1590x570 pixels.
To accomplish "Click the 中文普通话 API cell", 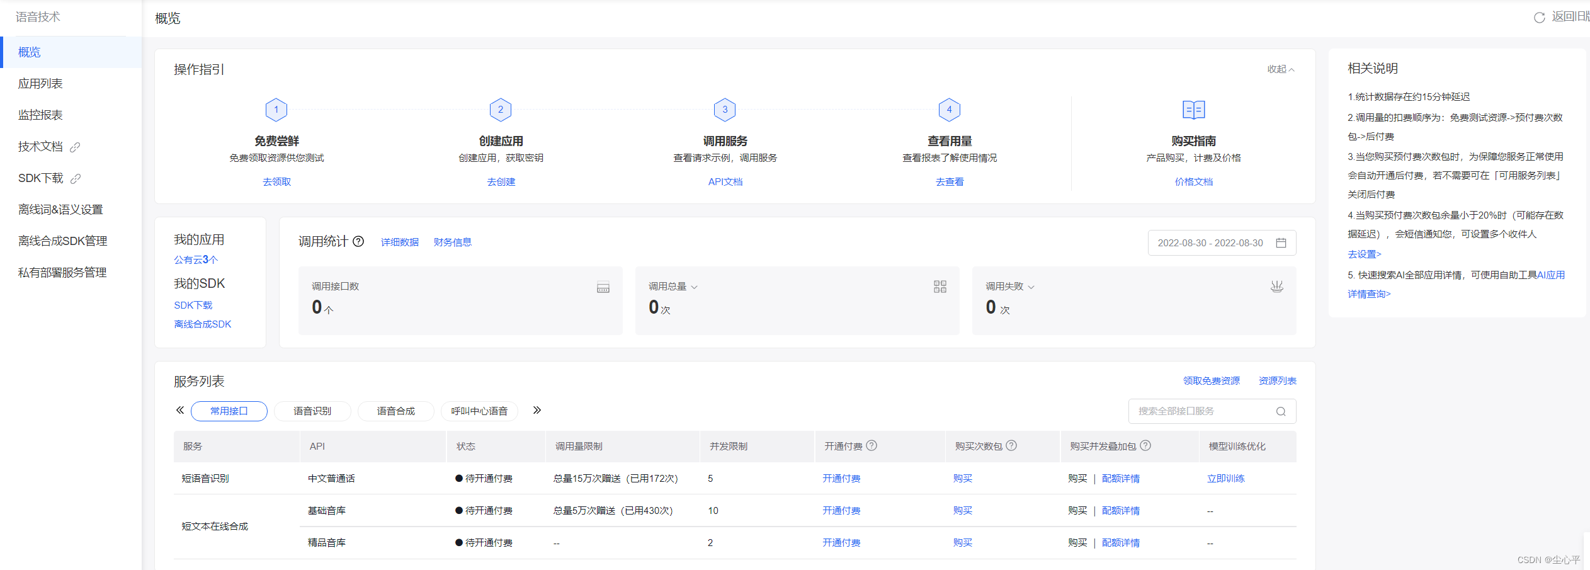I will coord(331,479).
